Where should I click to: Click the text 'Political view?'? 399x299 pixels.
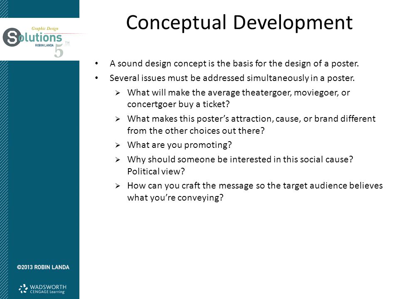point(156,172)
